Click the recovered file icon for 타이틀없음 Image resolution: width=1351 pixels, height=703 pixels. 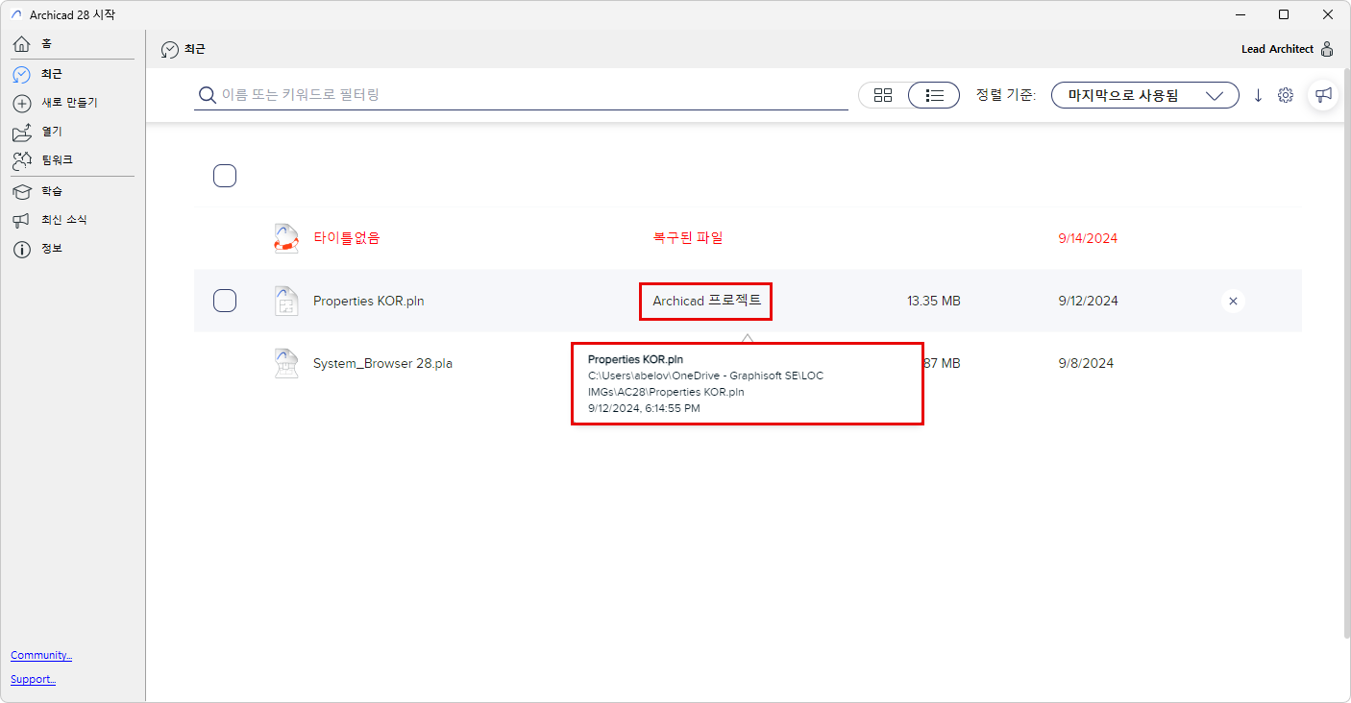pos(286,238)
